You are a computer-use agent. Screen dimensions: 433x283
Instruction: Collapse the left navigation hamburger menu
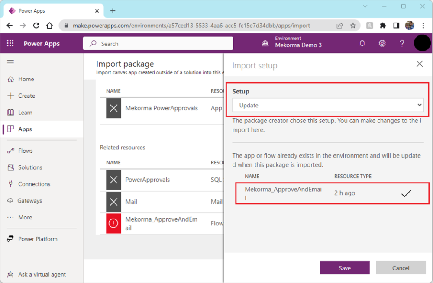pyautogui.click(x=10, y=62)
